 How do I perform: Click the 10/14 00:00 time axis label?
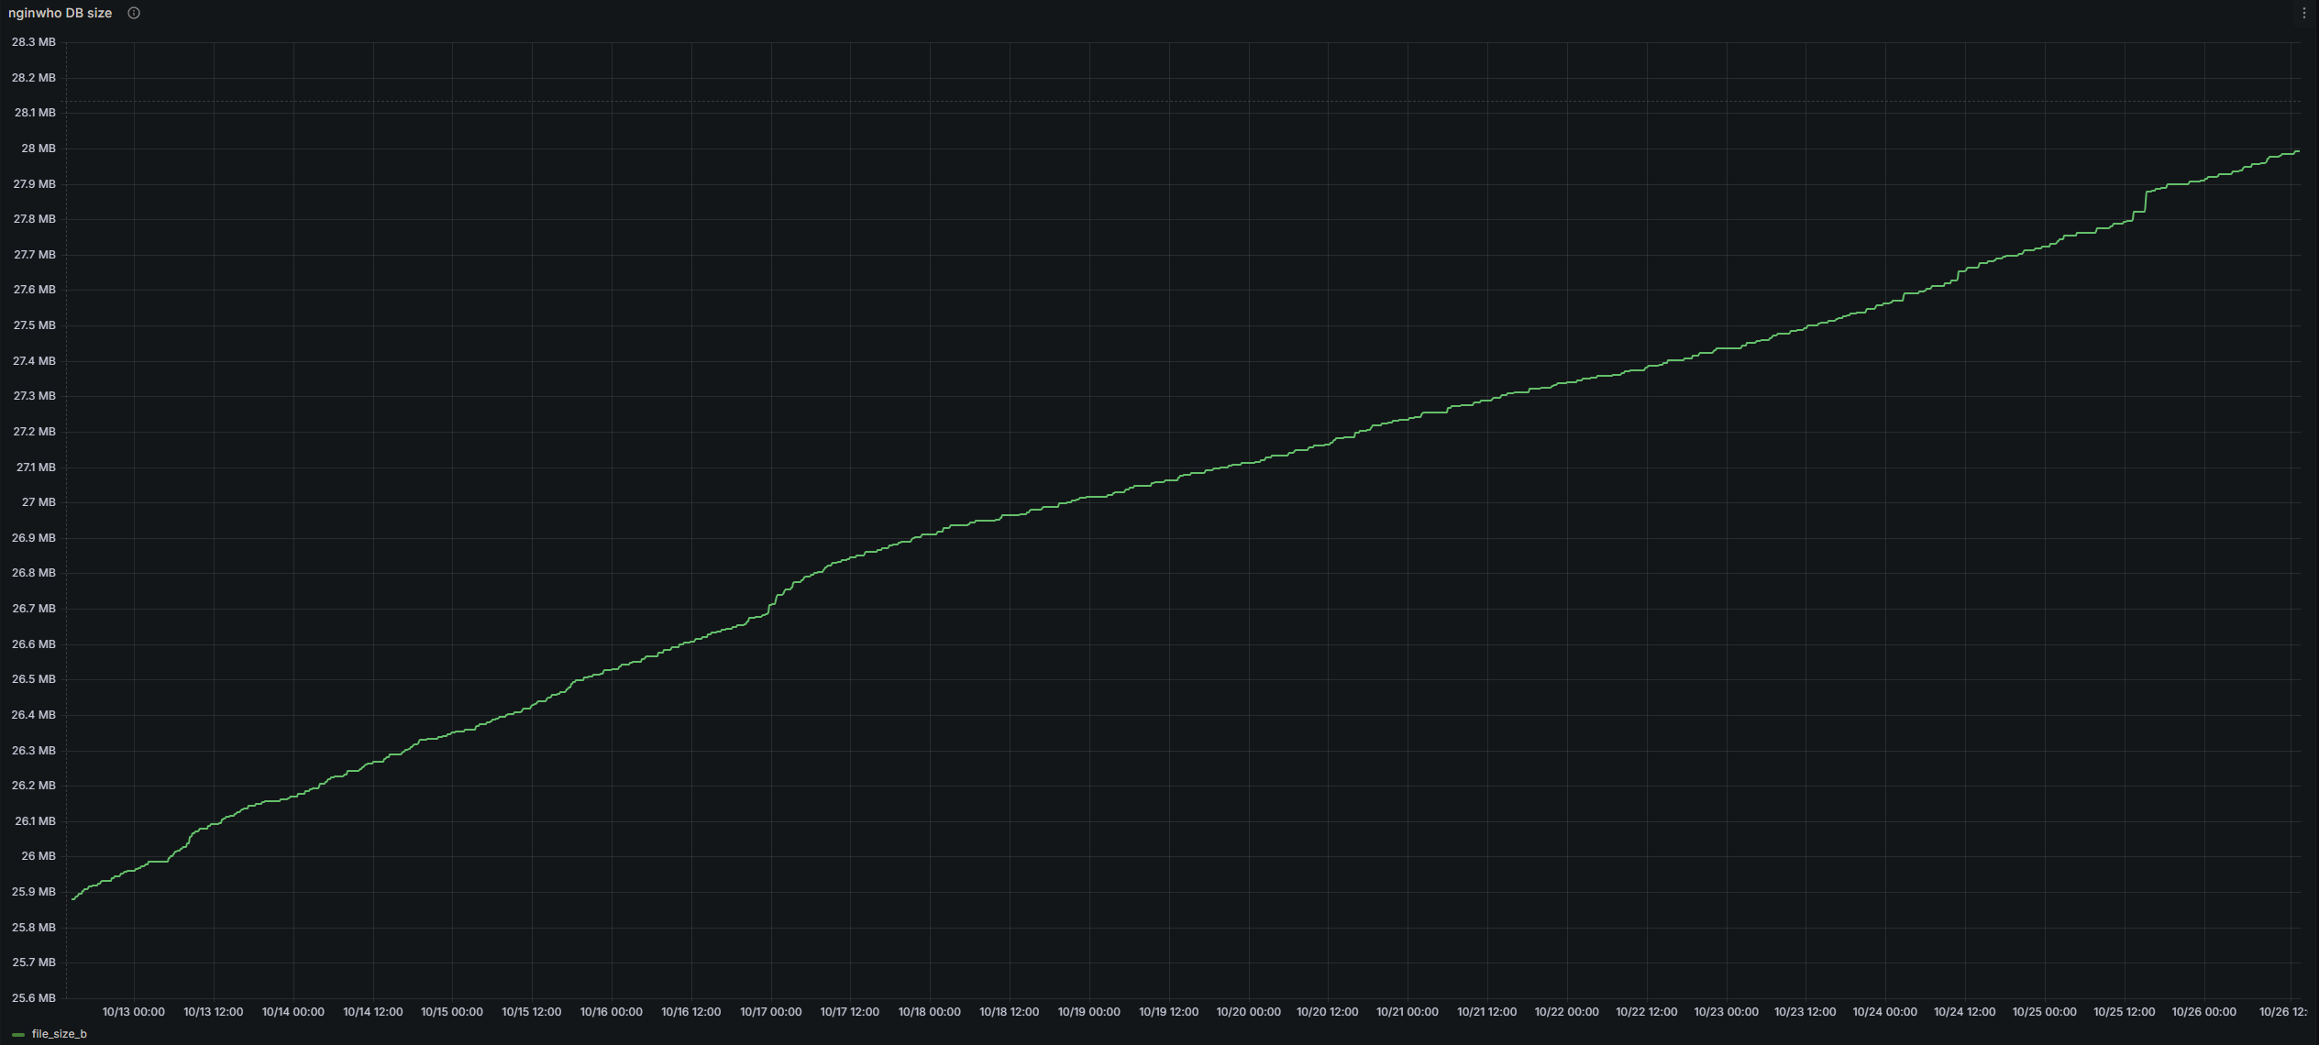click(293, 1012)
